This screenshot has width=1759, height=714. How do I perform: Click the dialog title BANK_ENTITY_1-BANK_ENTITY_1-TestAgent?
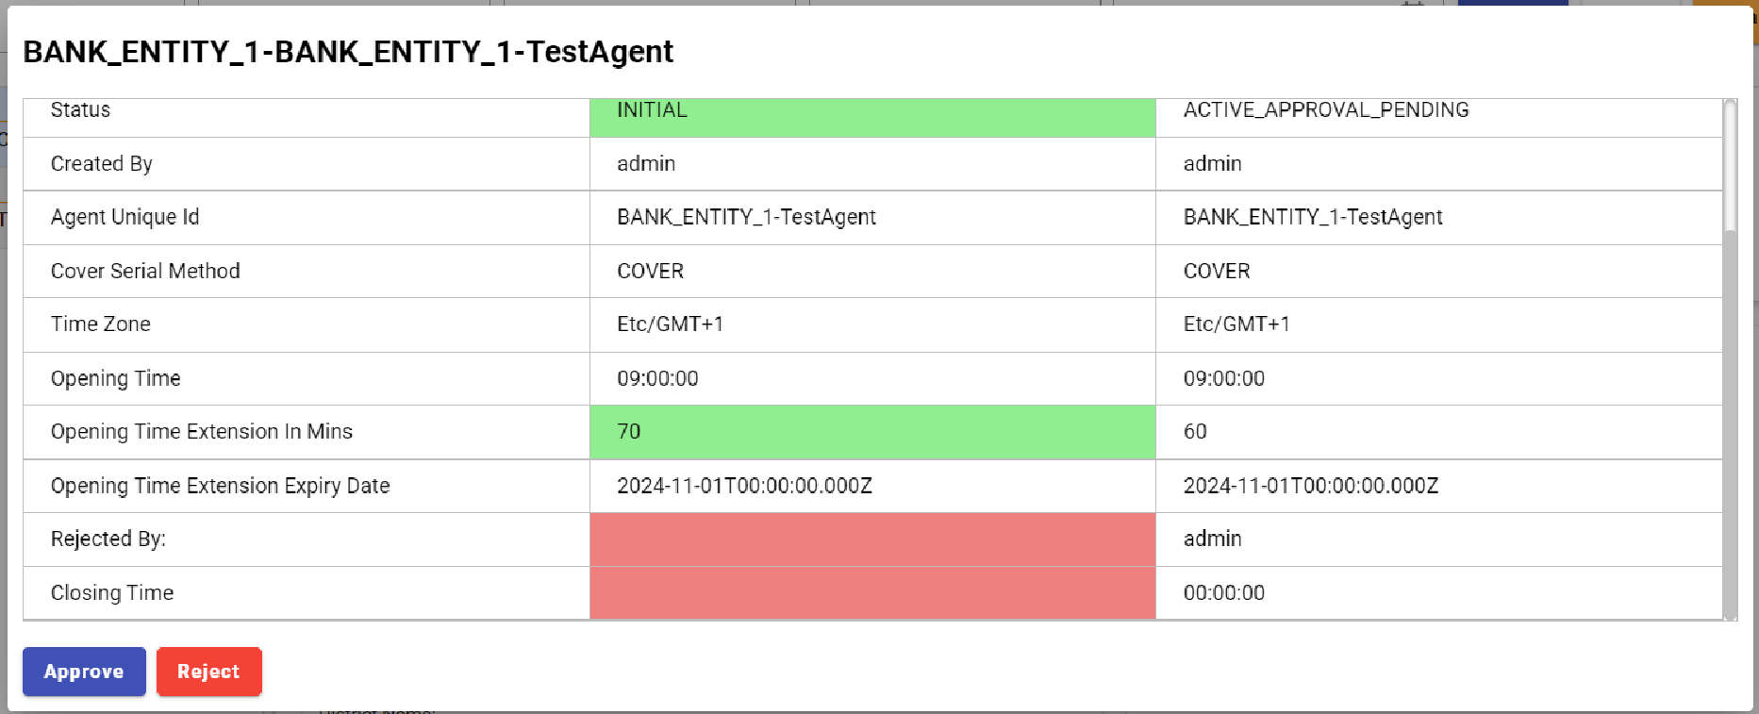[x=348, y=52]
